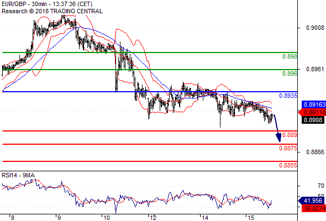Click date label 10 on time axis

coord(107,218)
